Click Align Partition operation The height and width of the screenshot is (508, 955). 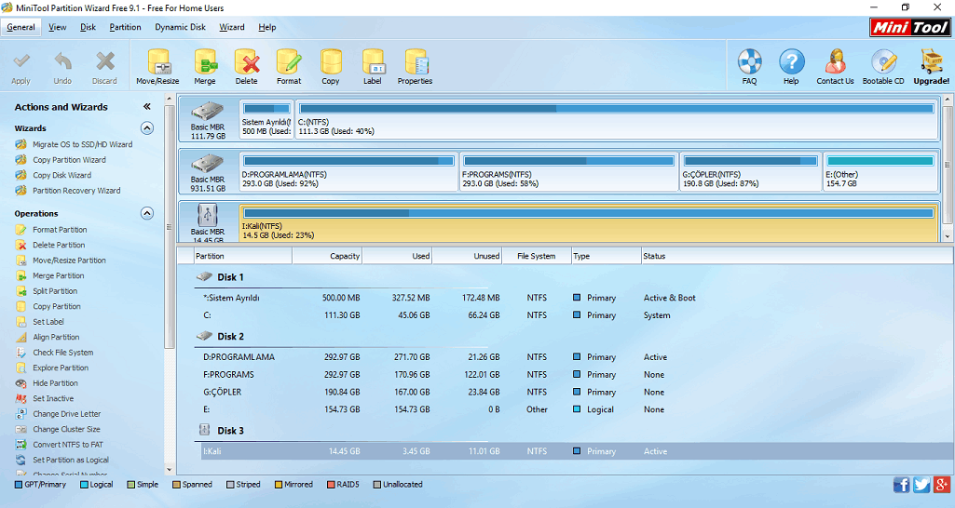(56, 337)
